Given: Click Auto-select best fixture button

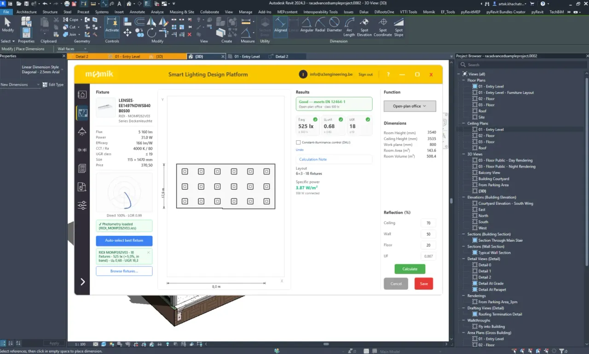Looking at the screenshot, I should 124,240.
